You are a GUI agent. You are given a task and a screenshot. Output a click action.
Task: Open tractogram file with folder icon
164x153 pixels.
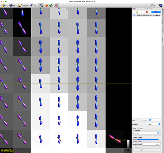pos(137,12)
